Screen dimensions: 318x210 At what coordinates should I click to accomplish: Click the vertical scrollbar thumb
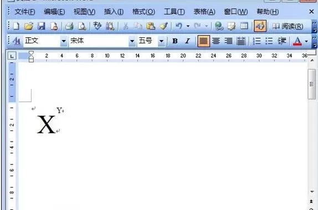pyautogui.click(x=312, y=84)
